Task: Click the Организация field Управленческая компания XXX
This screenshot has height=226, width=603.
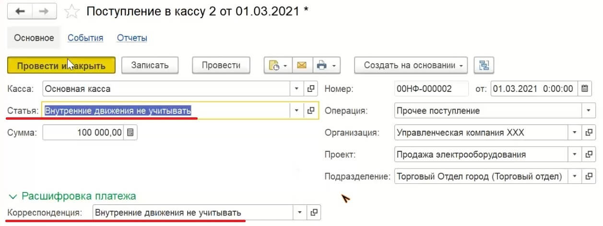Action: [481, 133]
